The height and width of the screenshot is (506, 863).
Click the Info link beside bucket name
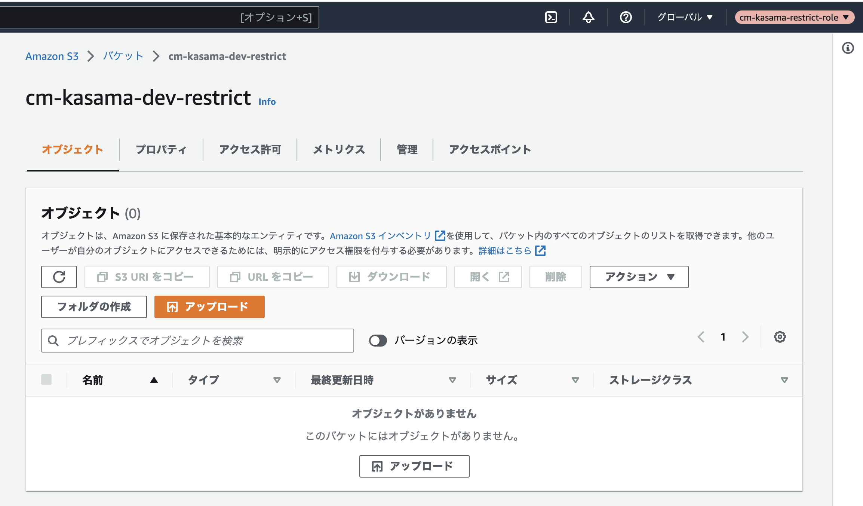267,101
